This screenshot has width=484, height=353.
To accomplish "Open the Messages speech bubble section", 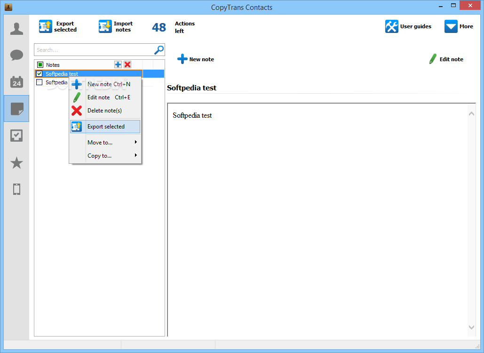I will click(x=16, y=55).
